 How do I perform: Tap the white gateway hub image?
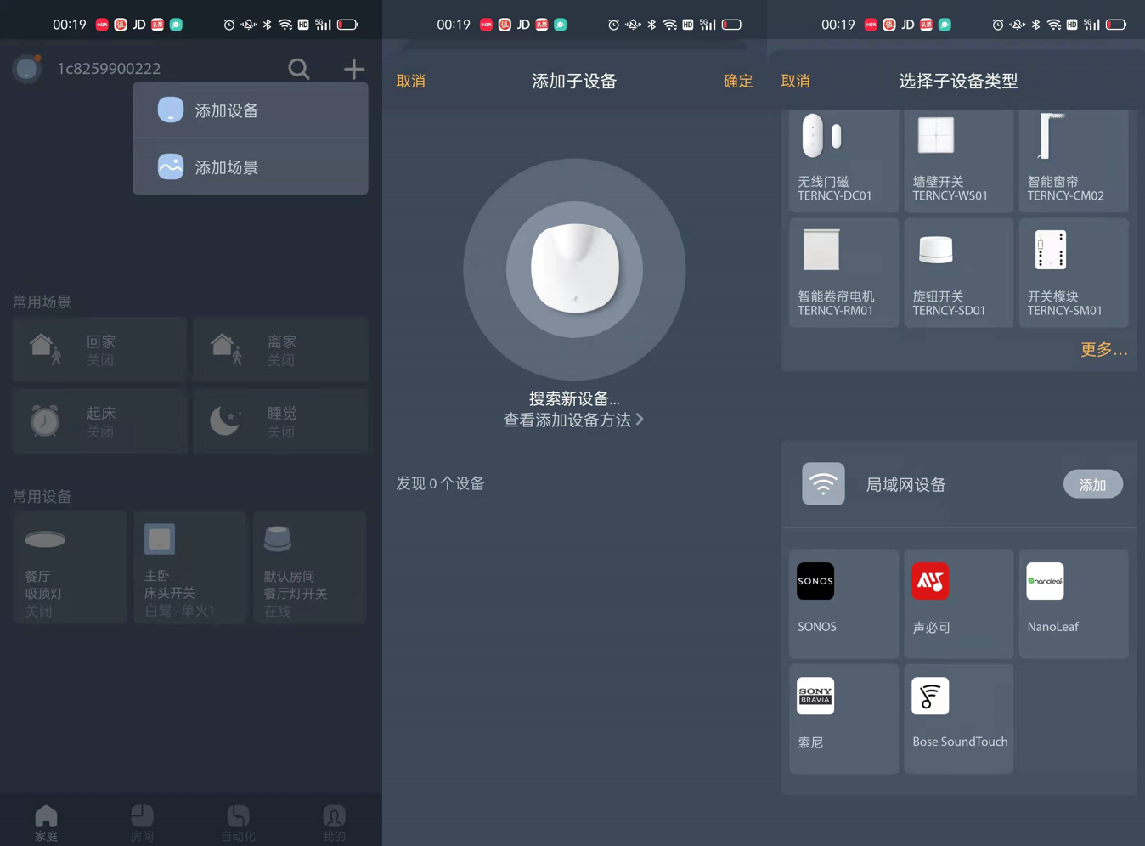tap(575, 269)
